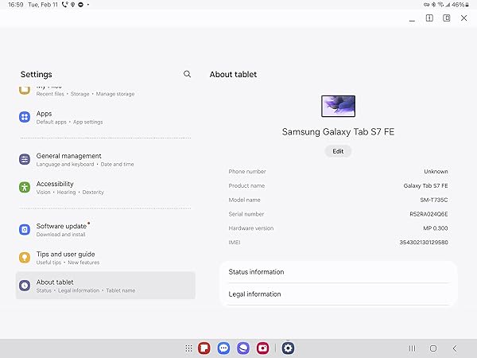
Task: Launch Samsung Internet browser in taskbar
Action: 243,348
